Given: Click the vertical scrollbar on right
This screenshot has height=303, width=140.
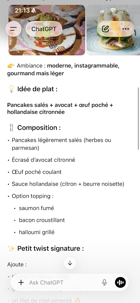Looking at the screenshot, I should click(138, 119).
